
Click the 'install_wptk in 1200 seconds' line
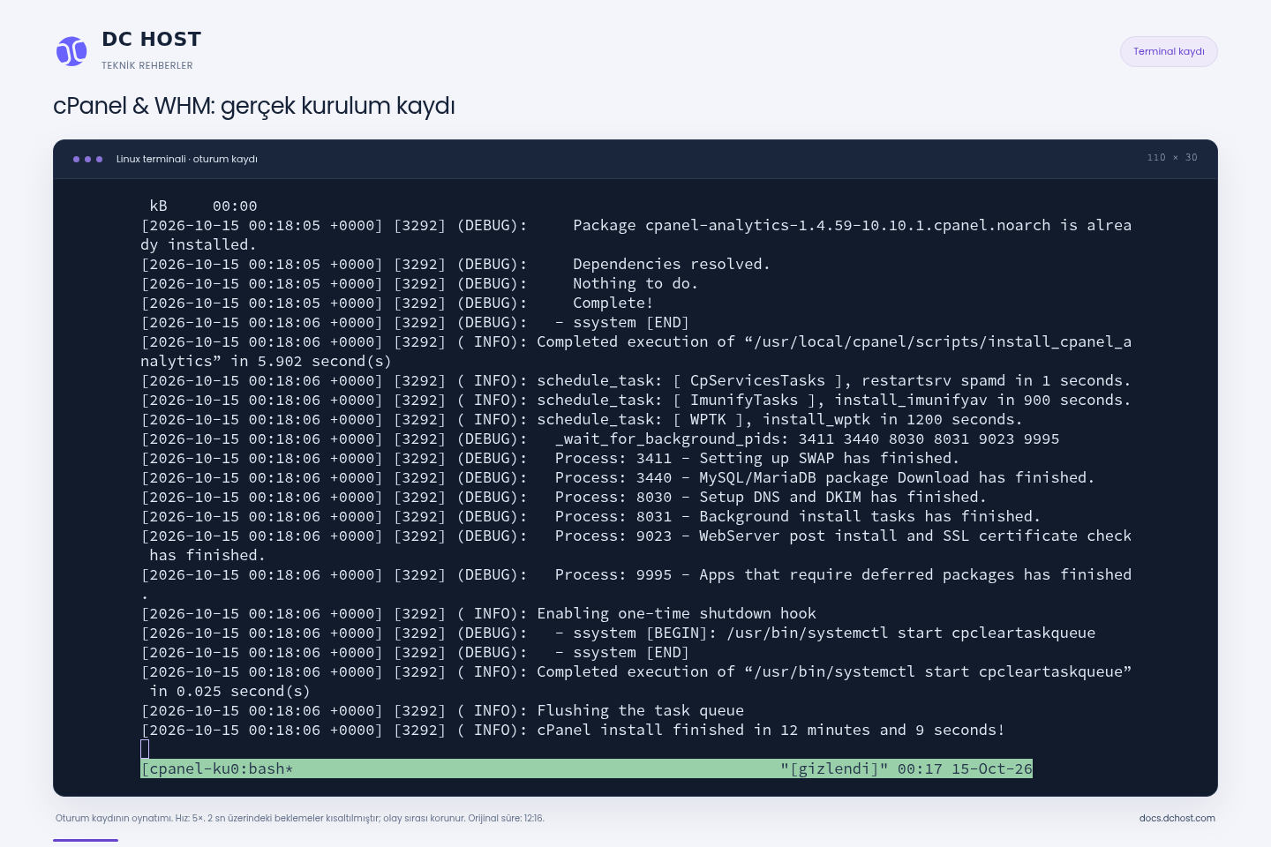(x=582, y=419)
